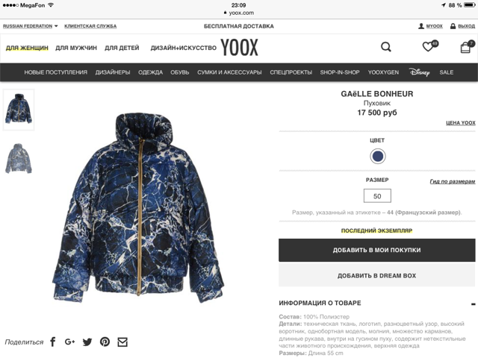
Task: Select size 50 box
Action: (x=377, y=196)
